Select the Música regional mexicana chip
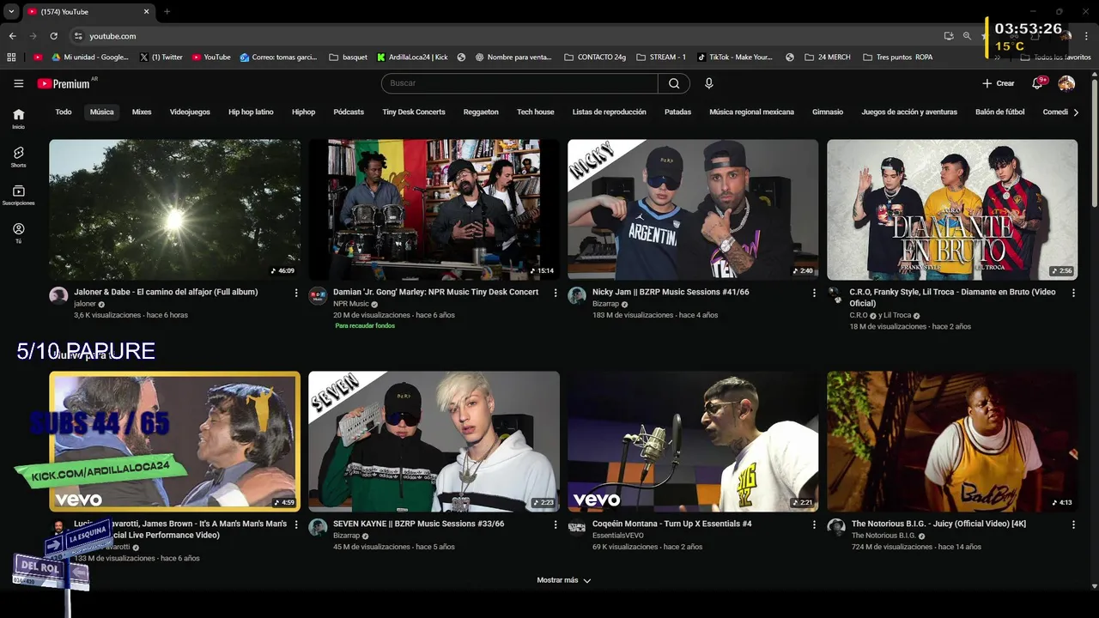Viewport: 1099px width, 618px height. 751,112
